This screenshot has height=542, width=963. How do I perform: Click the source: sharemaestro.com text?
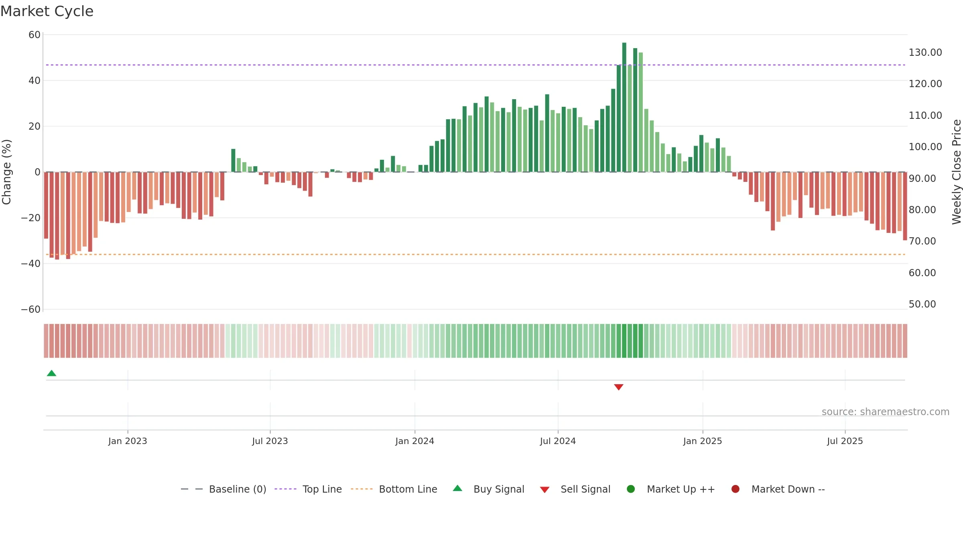pos(886,412)
